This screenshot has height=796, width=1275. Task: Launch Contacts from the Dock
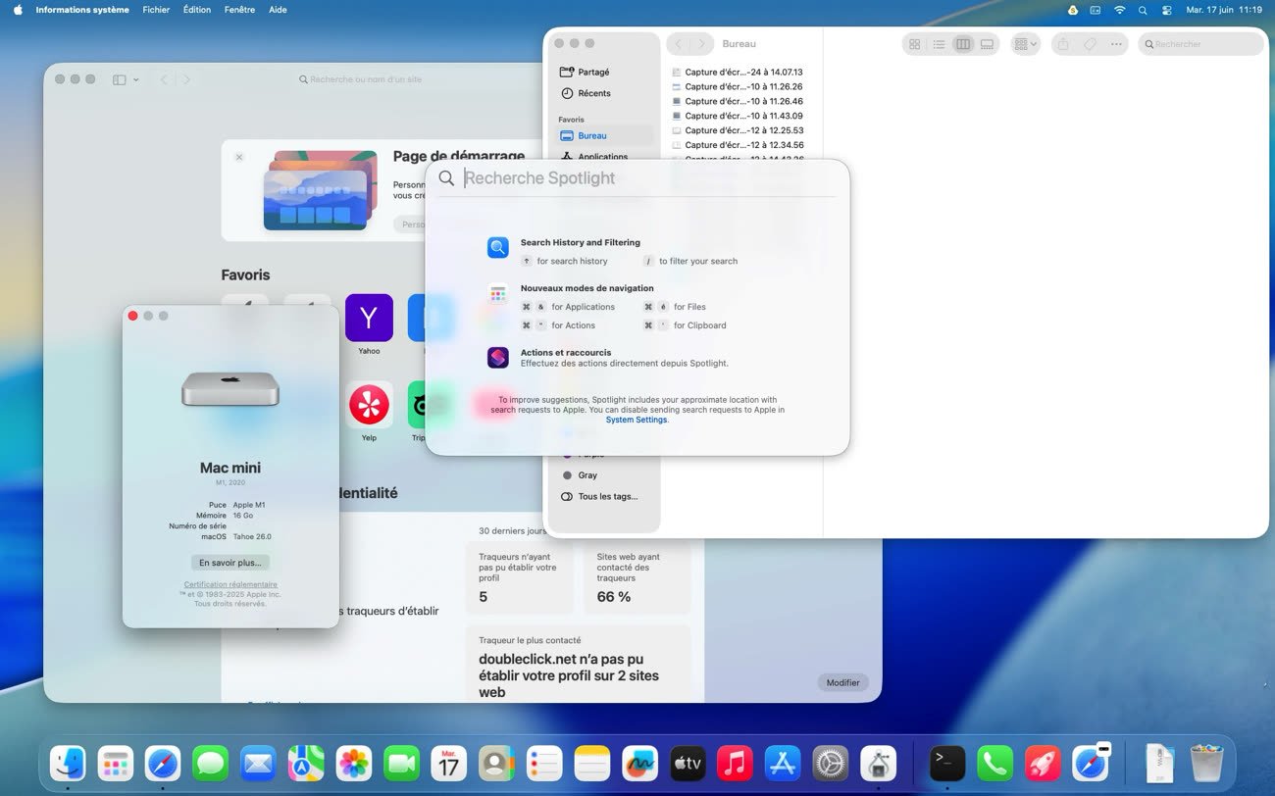496,764
